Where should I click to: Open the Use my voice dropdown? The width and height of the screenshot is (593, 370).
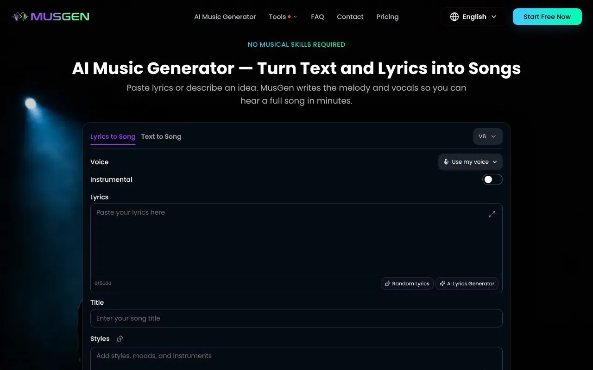coord(470,162)
